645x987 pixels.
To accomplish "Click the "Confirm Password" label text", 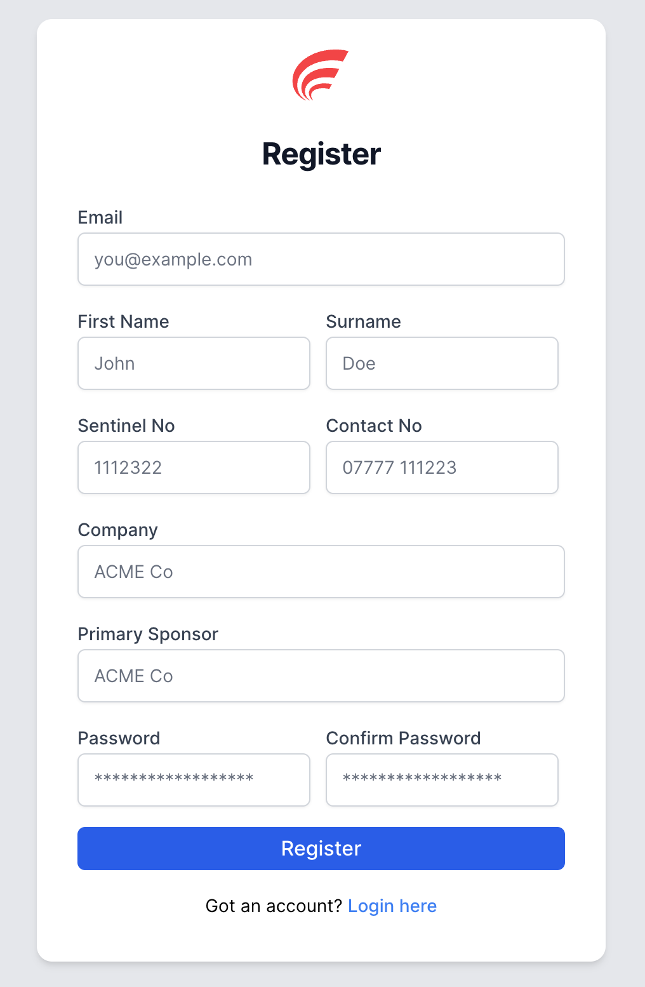I will click(403, 738).
